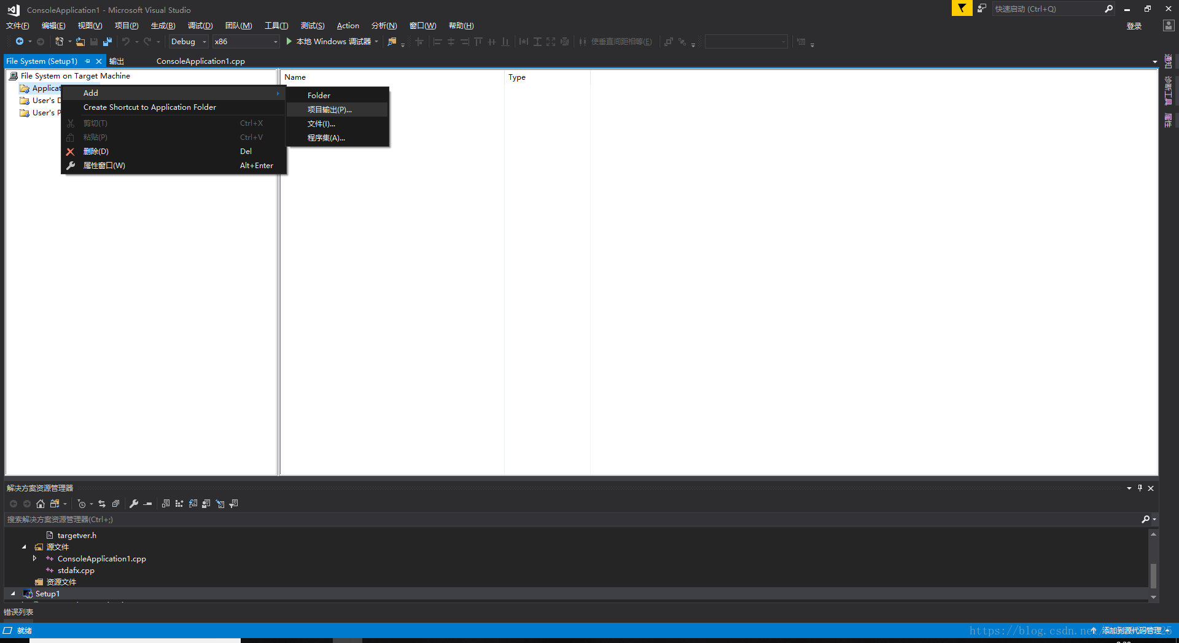Image resolution: width=1179 pixels, height=643 pixels.
Task: Open File Types Editor icon in Solution Explorer
Action: (193, 504)
